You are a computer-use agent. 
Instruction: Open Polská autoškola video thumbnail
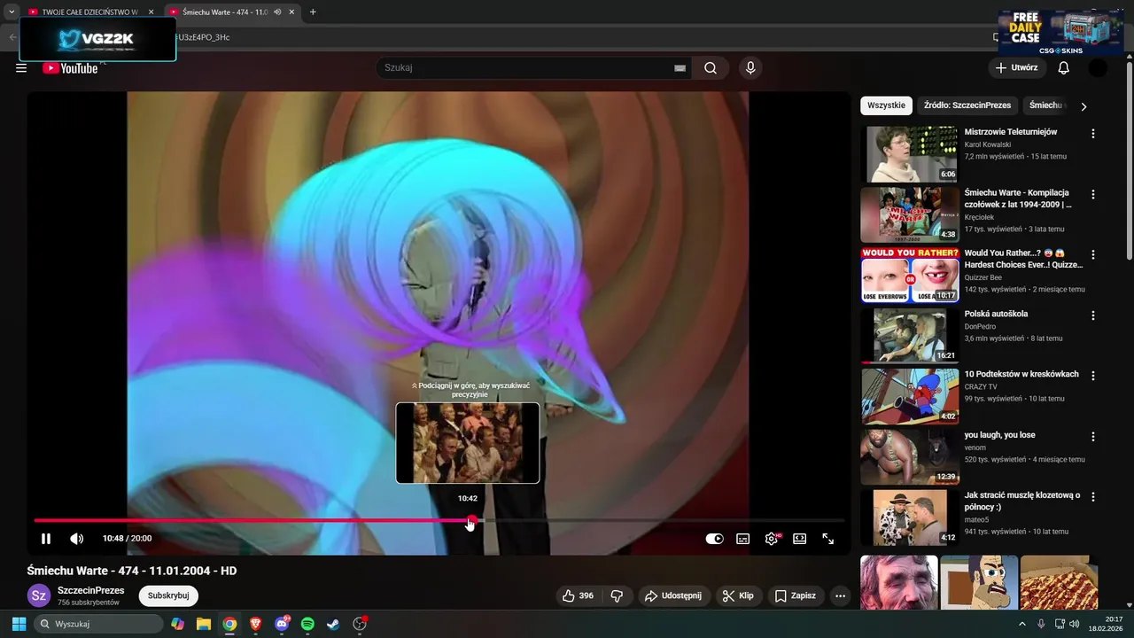click(x=910, y=336)
